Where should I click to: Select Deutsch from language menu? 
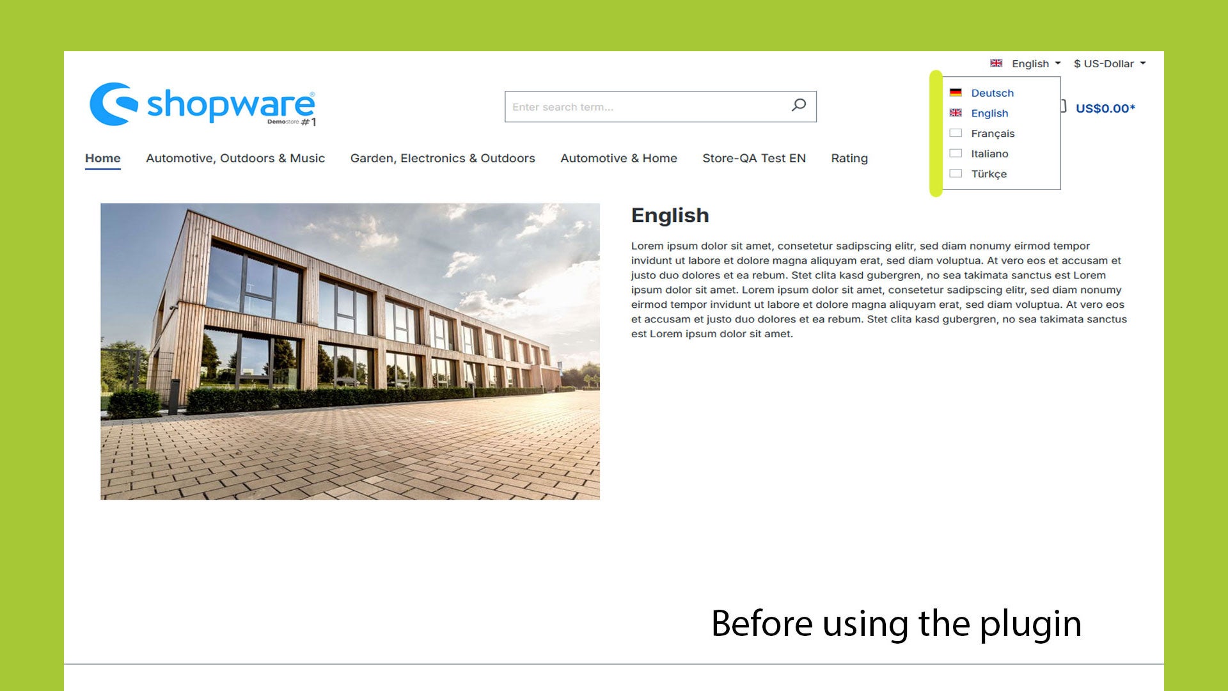pos(991,92)
